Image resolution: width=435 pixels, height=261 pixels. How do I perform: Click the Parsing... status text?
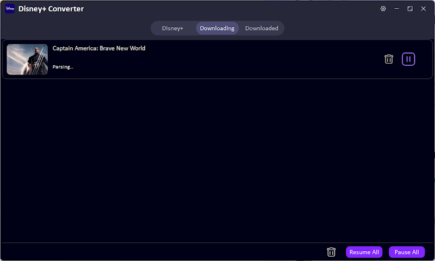(63, 67)
